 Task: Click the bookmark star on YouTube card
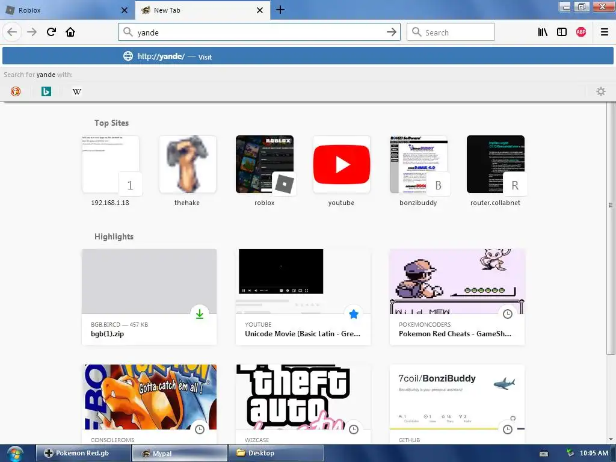(354, 314)
